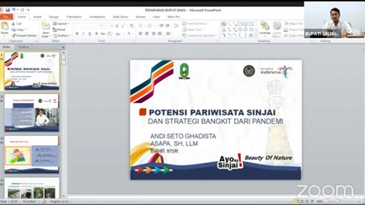The width and height of the screenshot is (365, 205).
Task: Click the Increase List Level icon
Action: (167, 26)
